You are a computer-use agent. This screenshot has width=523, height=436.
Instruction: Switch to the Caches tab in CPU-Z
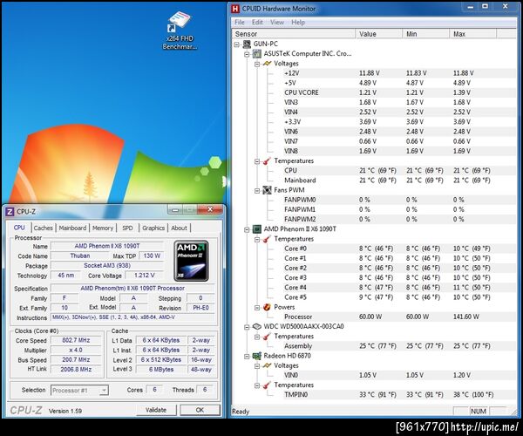(44, 228)
